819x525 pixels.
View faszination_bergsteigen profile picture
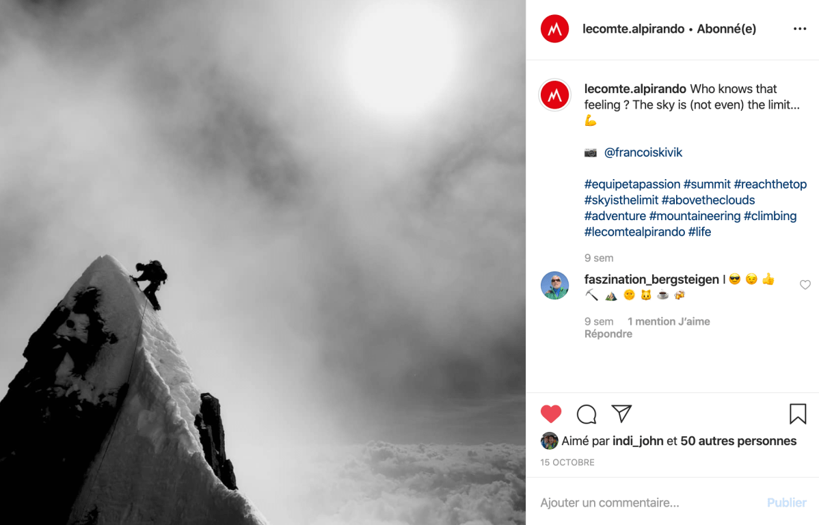point(554,285)
